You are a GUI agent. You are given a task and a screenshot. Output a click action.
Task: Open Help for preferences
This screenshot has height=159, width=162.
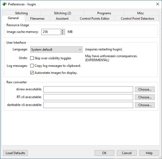tap(149, 153)
